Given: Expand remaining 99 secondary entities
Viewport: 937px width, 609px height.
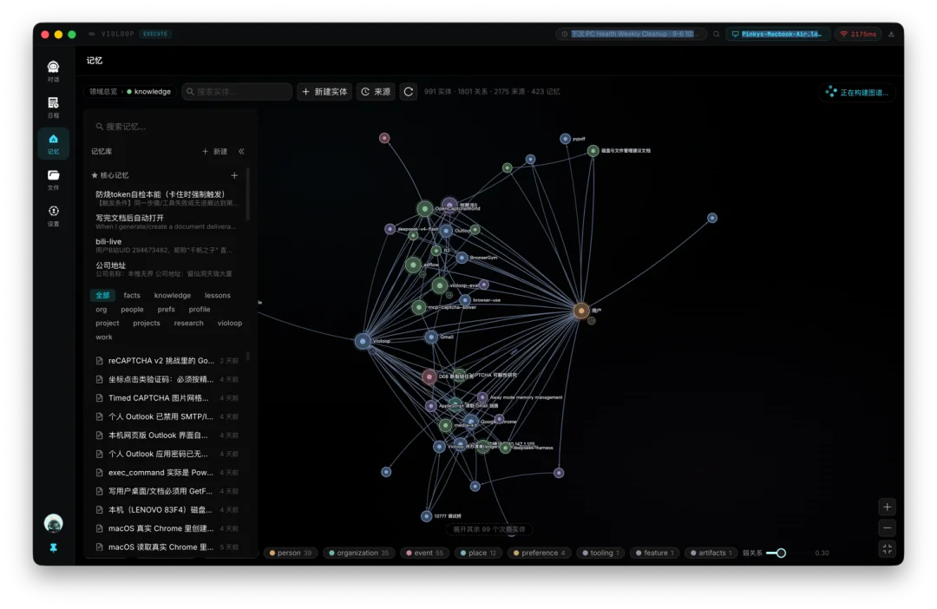Looking at the screenshot, I should pos(488,529).
